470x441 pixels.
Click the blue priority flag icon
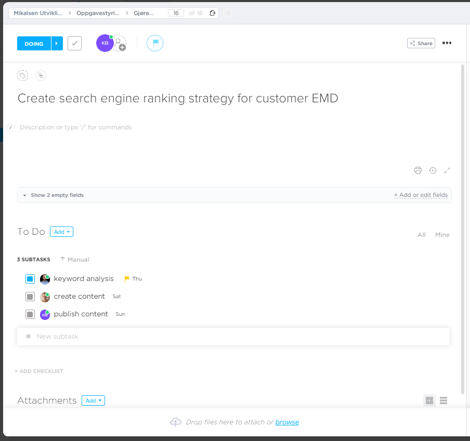155,44
